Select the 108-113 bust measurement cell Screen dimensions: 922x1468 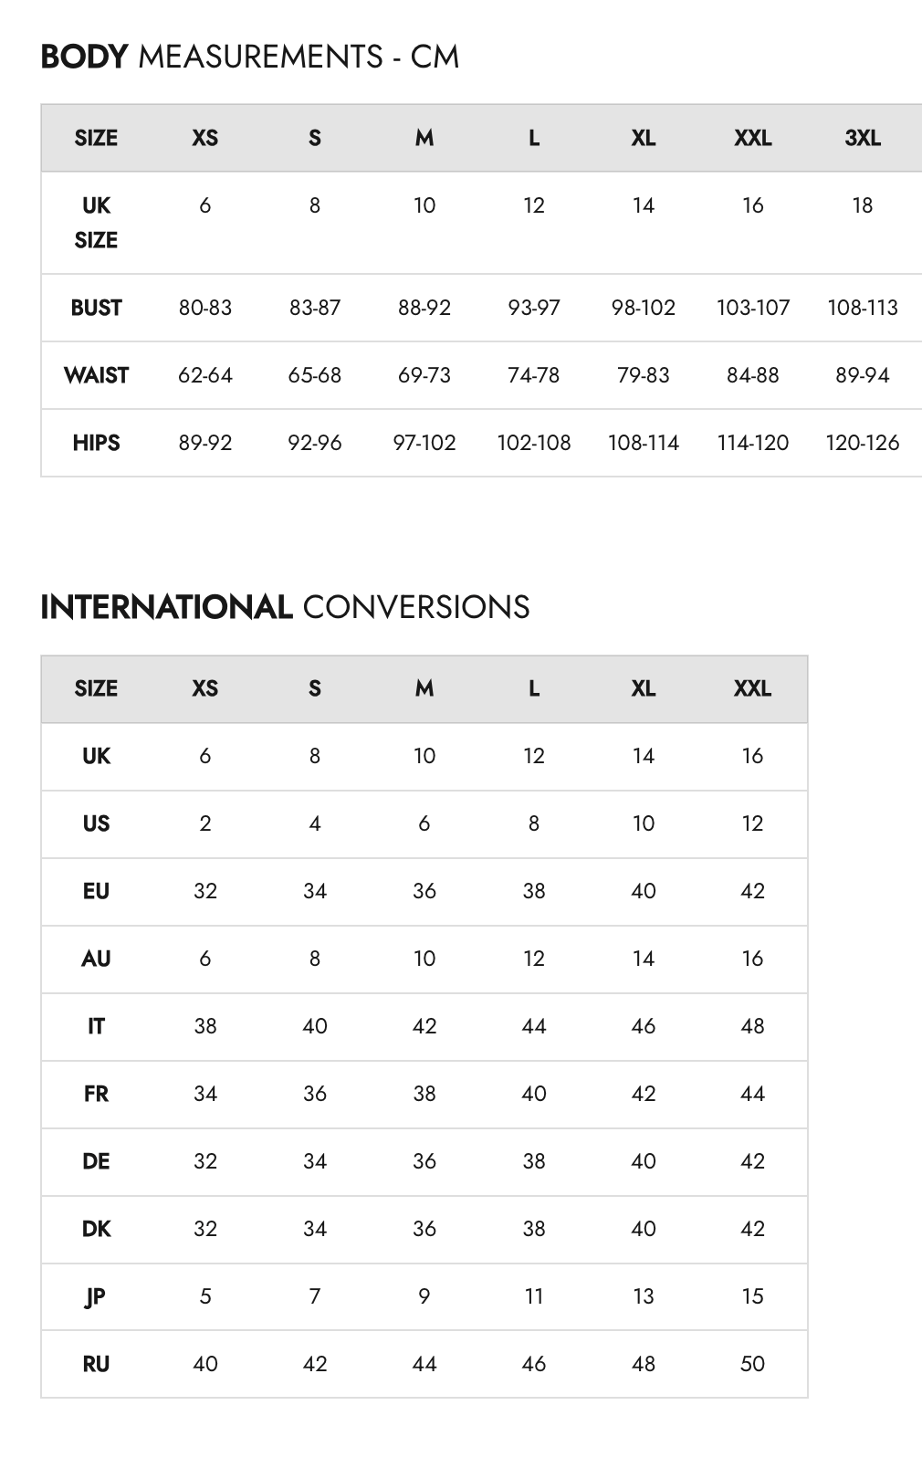pos(862,308)
